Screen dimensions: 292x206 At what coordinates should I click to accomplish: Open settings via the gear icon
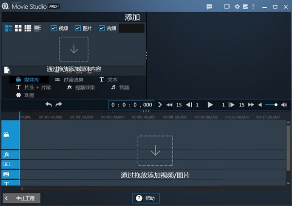[x=237, y=7]
